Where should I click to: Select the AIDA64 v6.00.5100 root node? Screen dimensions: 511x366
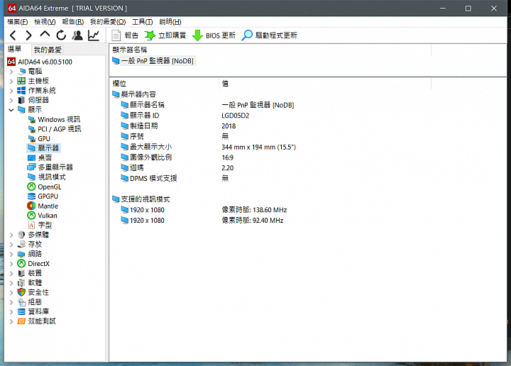(x=40, y=62)
